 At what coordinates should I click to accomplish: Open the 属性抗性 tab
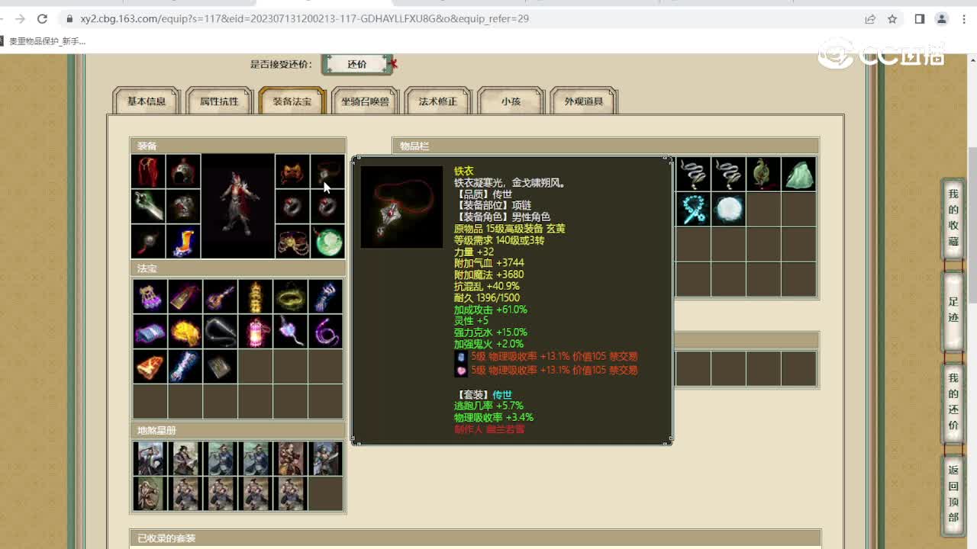point(219,101)
